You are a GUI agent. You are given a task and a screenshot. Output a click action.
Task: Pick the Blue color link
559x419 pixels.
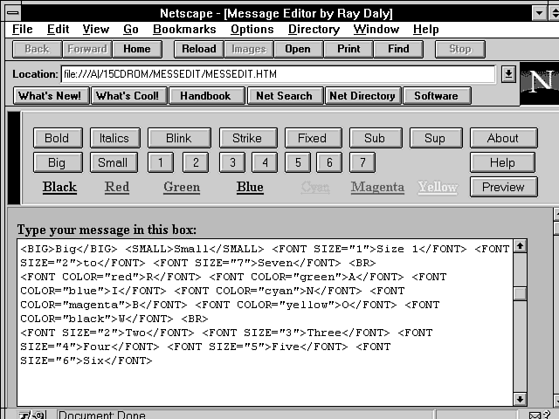tap(250, 187)
